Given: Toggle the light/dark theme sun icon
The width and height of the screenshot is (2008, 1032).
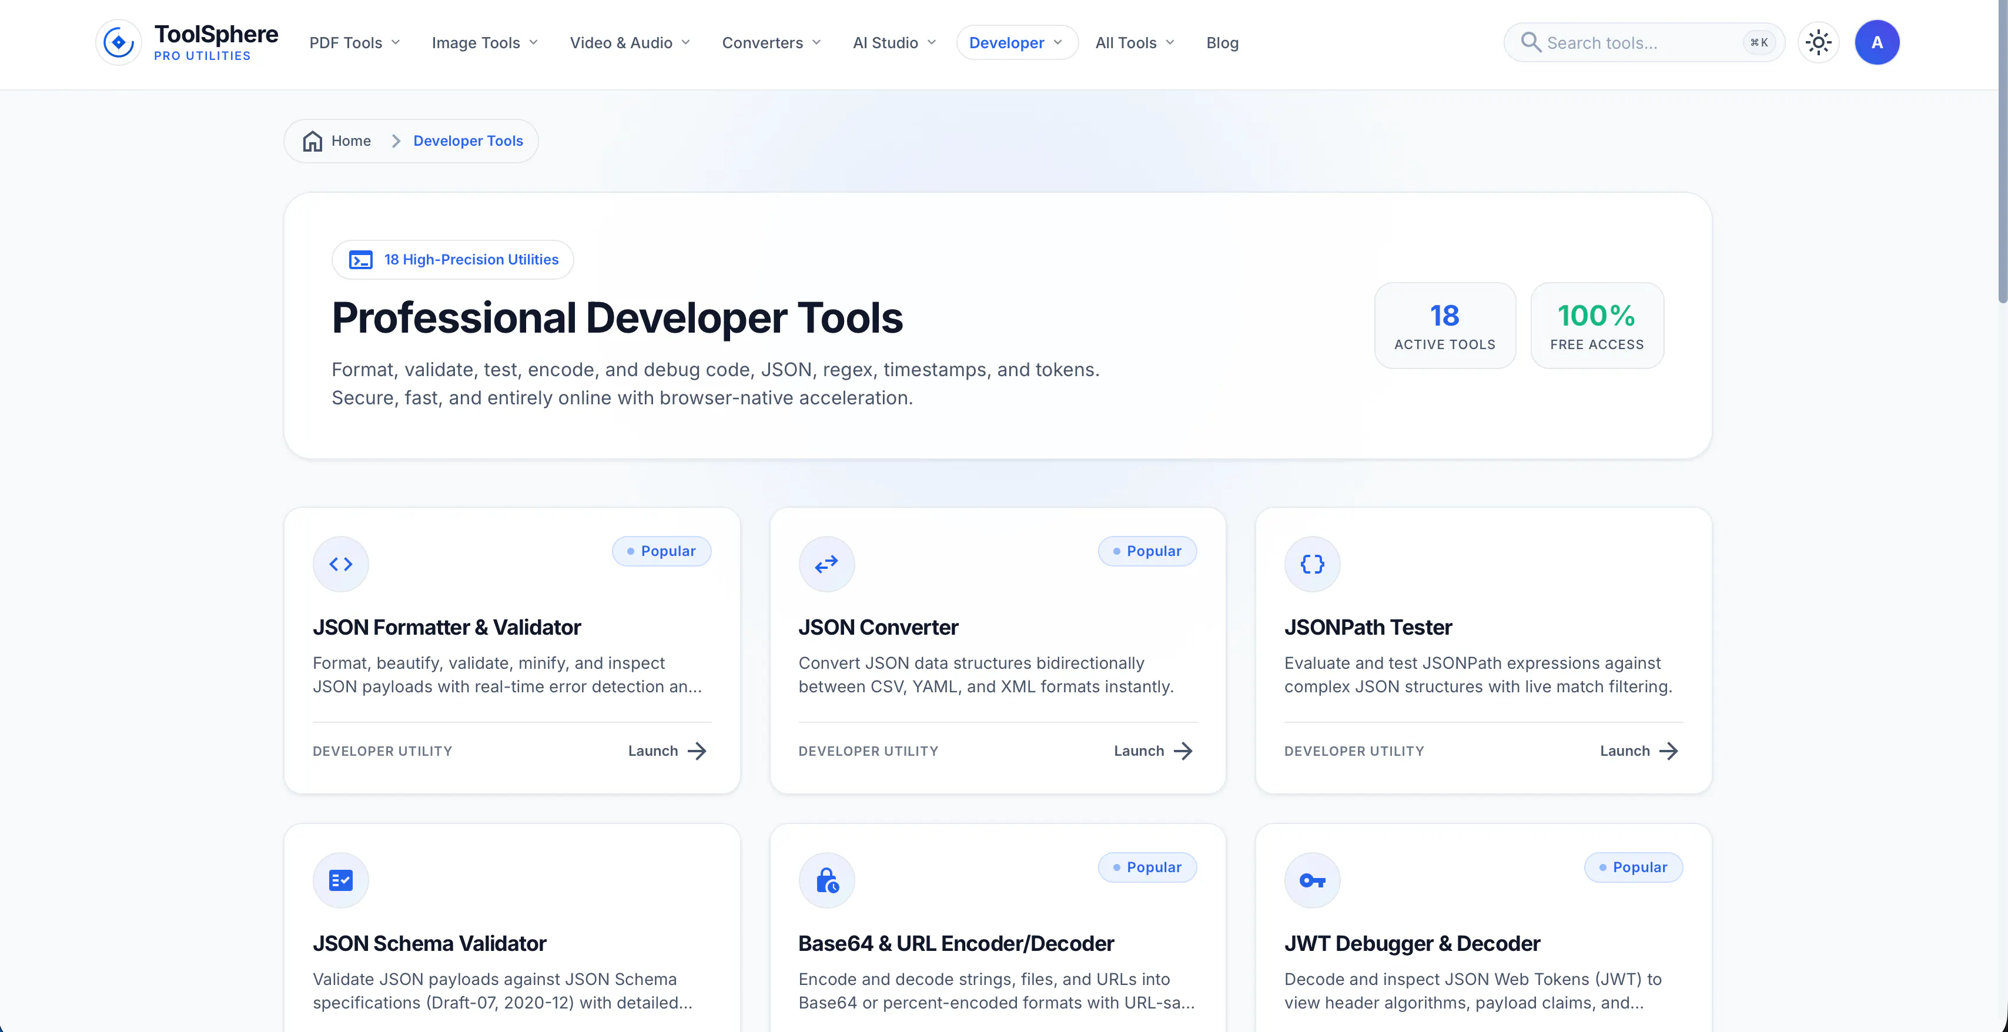Looking at the screenshot, I should pos(1818,42).
